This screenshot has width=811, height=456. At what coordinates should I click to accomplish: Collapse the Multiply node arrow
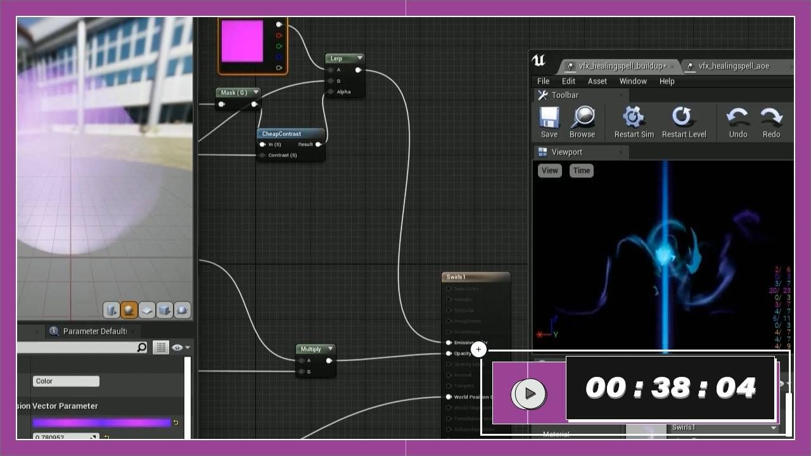click(x=330, y=349)
